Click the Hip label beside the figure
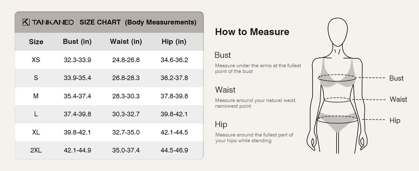This screenshot has width=419, height=171. tap(395, 121)
